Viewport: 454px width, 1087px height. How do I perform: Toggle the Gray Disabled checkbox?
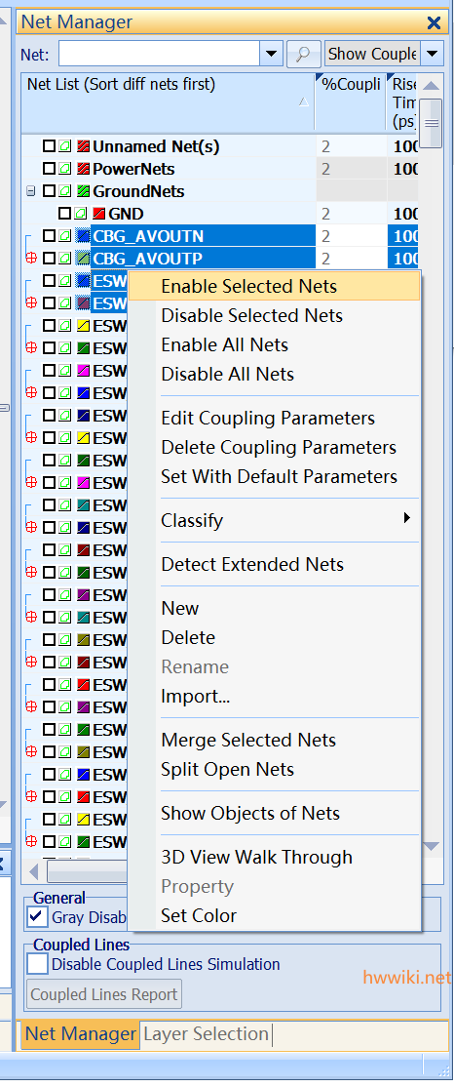(x=37, y=916)
